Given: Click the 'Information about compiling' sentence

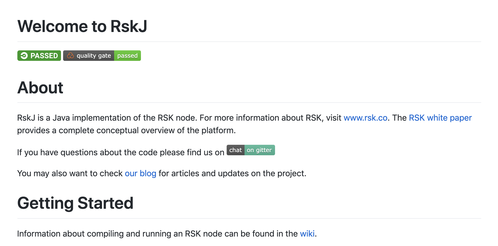Looking at the screenshot, I should point(167,234).
